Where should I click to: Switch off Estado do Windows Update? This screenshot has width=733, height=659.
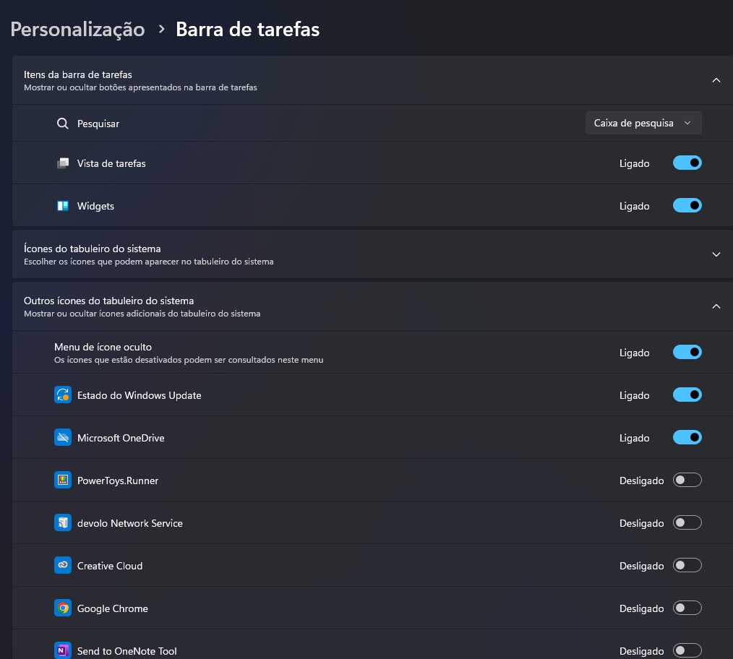point(687,395)
